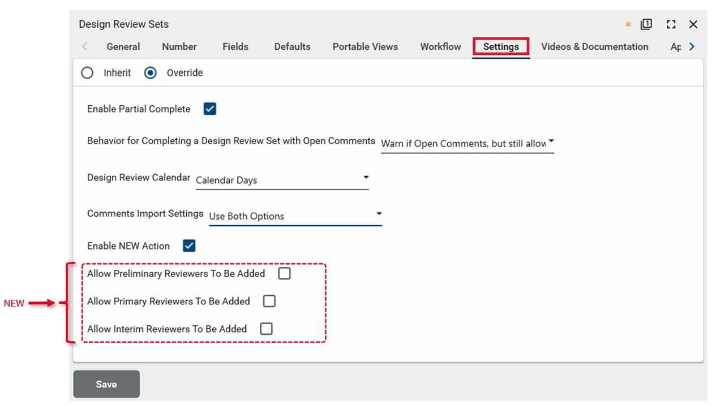Click the Save button
This screenshot has height=409, width=716.
(106, 384)
